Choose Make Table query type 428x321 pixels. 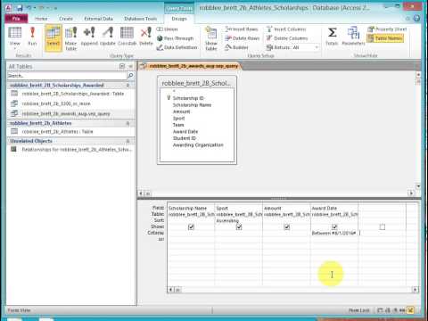click(71, 38)
